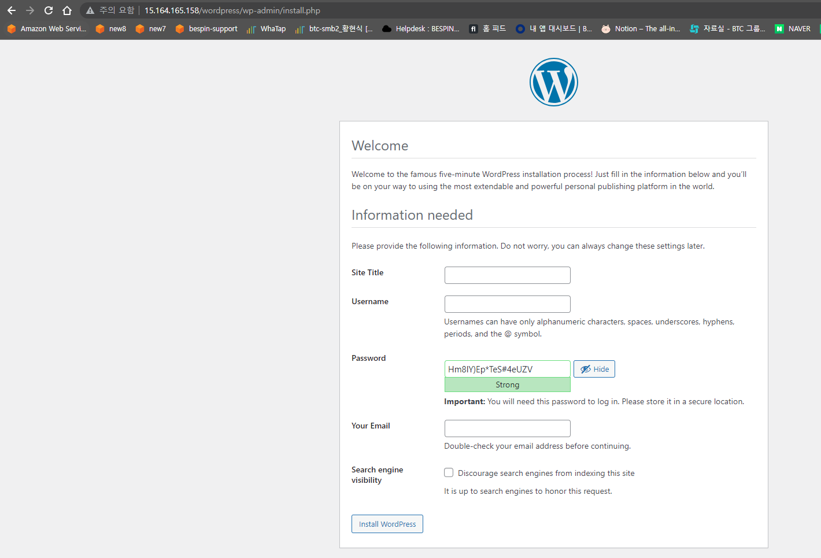Open the new7 bookmark
This screenshot has height=558, width=821.
pos(151,28)
